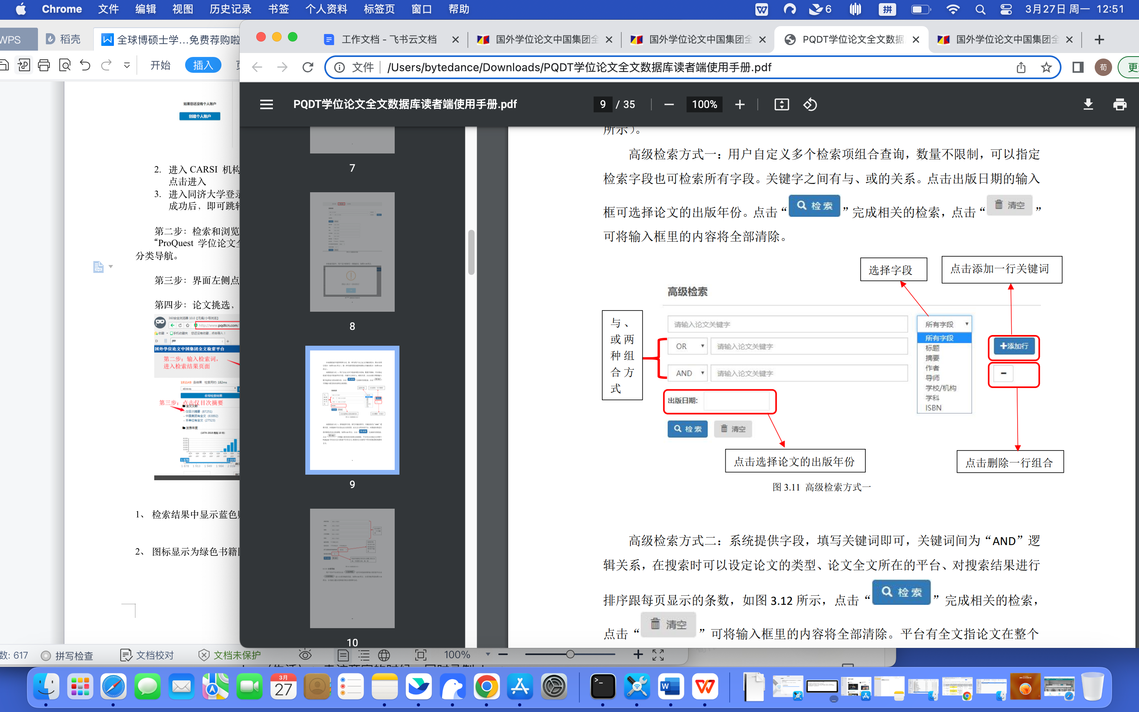This screenshot has height=712, width=1139.
Task: Zoom in the PDF viewer
Action: [740, 104]
